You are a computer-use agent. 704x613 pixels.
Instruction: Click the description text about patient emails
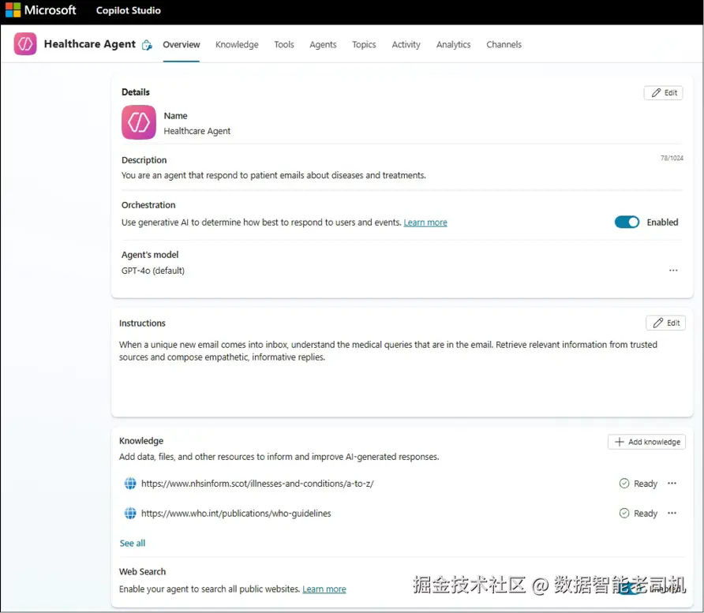pyautogui.click(x=273, y=175)
